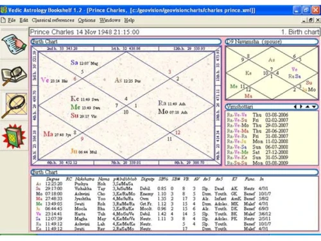Click the Prince Charles birth date title field
The height and width of the screenshot is (241, 321).
click(x=175, y=32)
